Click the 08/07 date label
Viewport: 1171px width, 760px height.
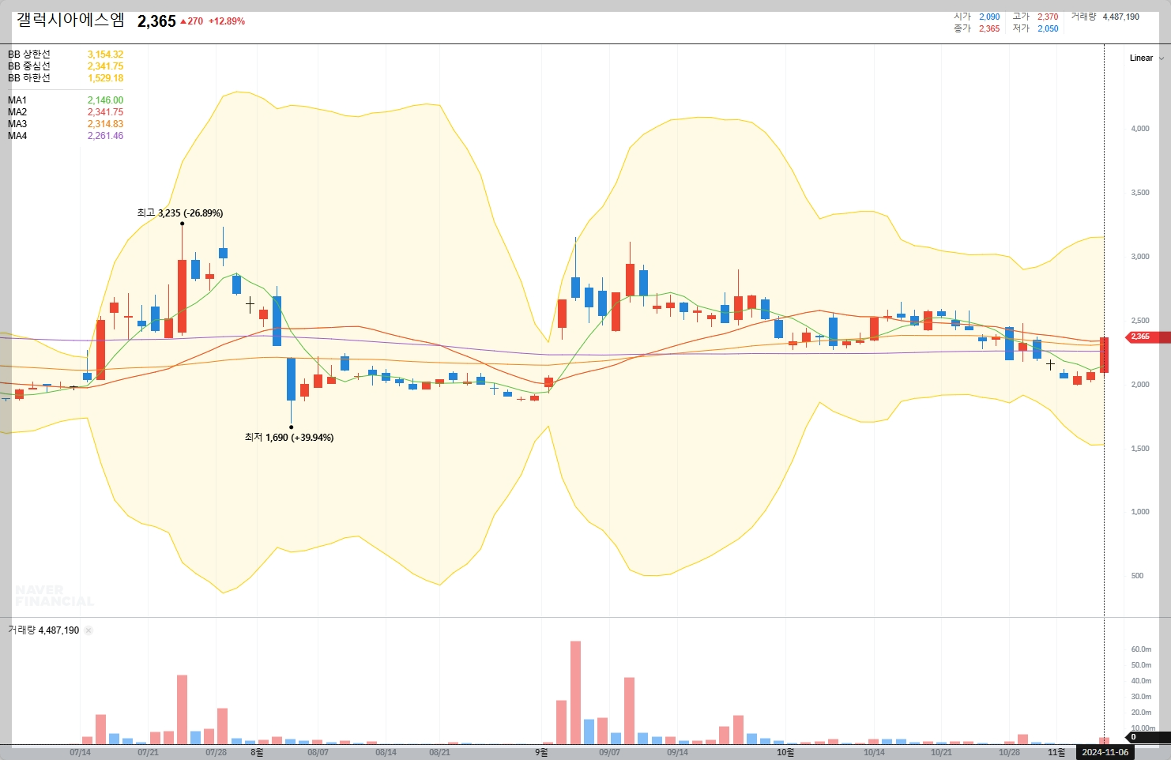point(318,752)
